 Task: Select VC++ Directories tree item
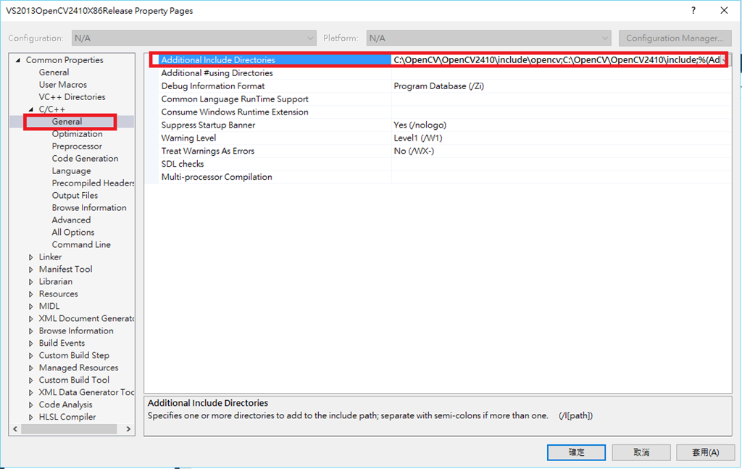pos(72,97)
